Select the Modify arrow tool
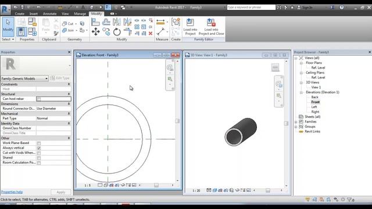Viewport: 372px width, 209px height. click(x=8, y=26)
